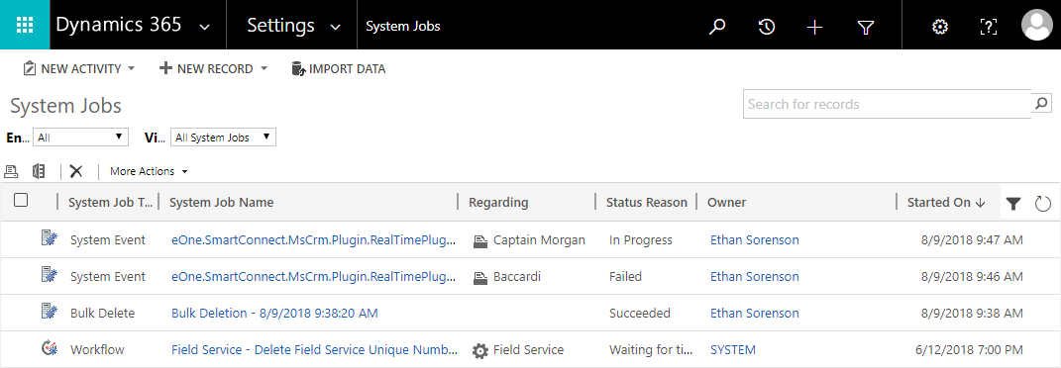1061x368 pixels.
Task: Click the Field Service regarding text
Action: point(528,350)
